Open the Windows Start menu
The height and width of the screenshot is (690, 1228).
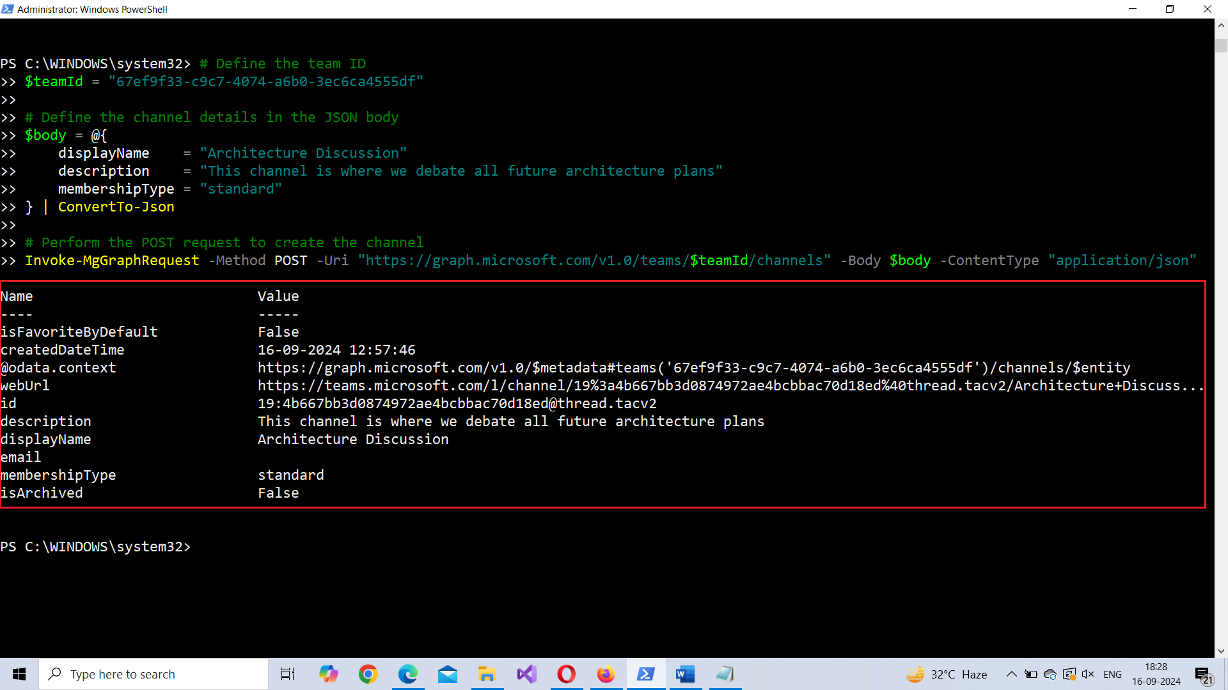click(19, 674)
